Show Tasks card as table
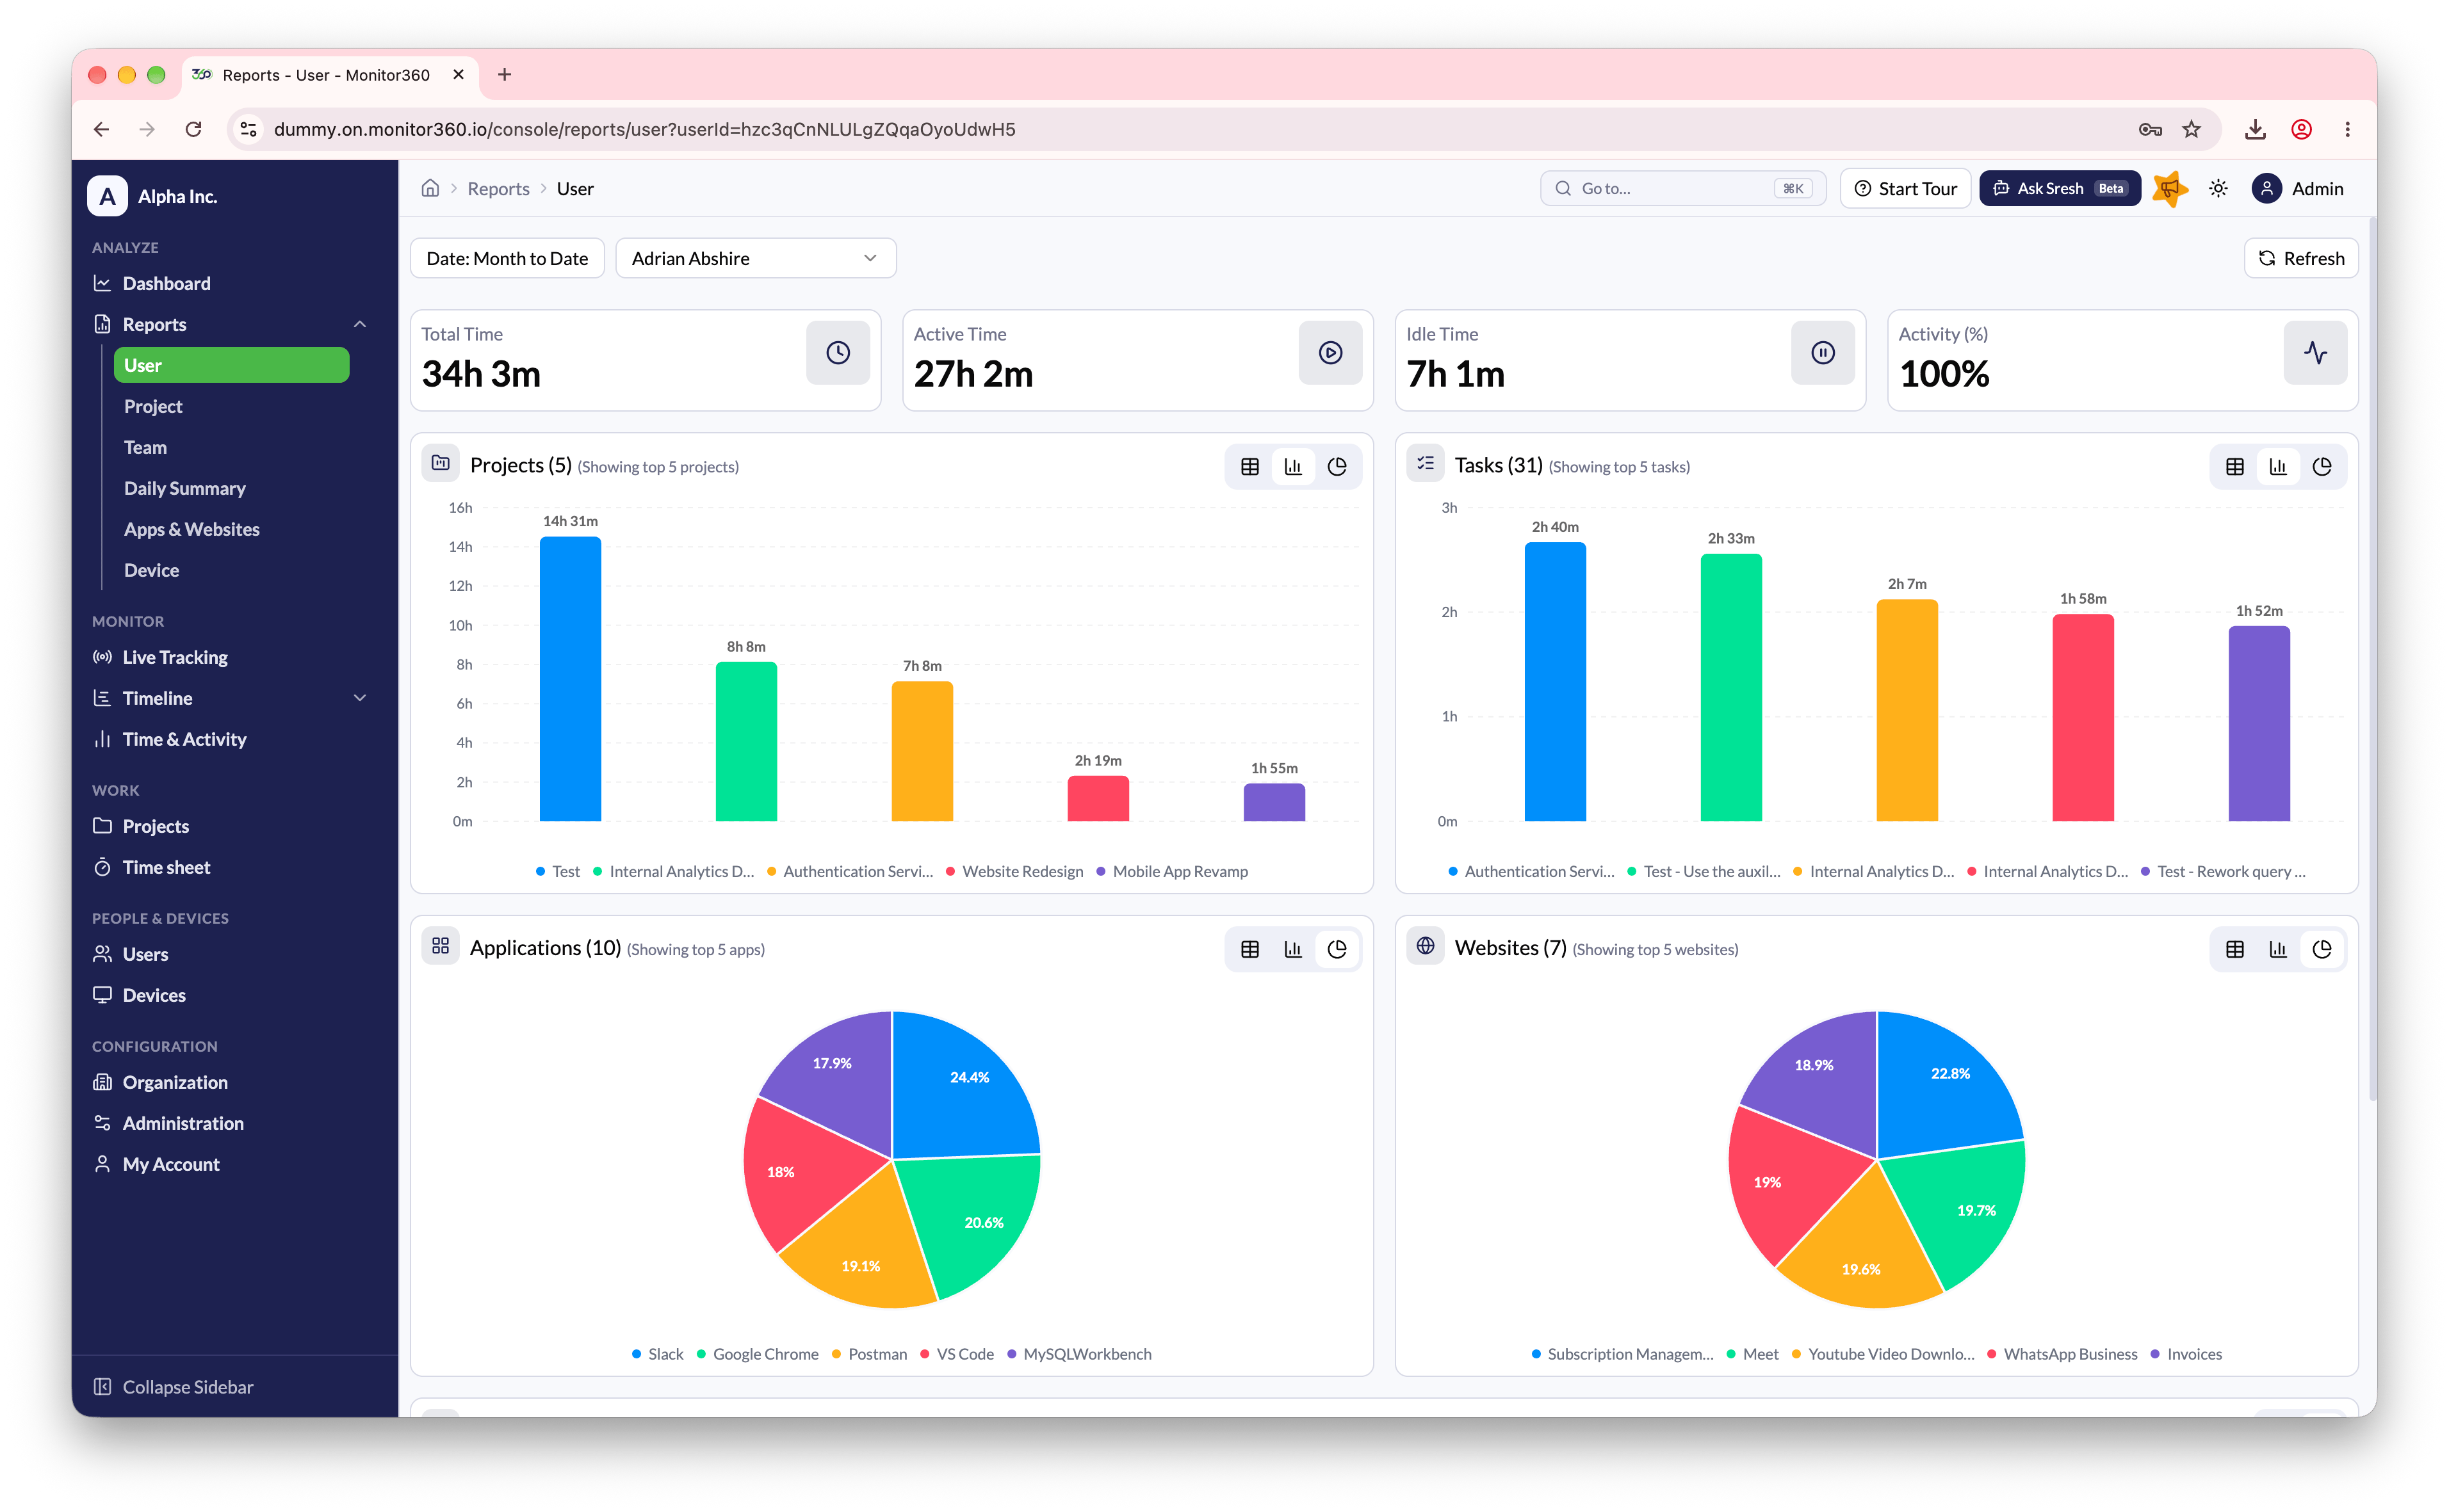2449x1512 pixels. (2234, 466)
